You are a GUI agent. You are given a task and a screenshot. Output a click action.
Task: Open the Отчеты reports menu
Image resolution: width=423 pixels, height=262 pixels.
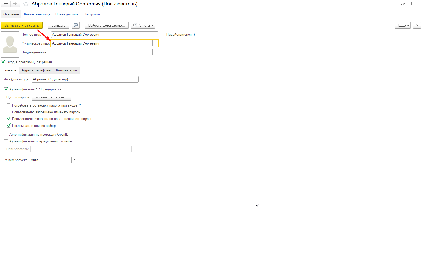[x=143, y=25]
